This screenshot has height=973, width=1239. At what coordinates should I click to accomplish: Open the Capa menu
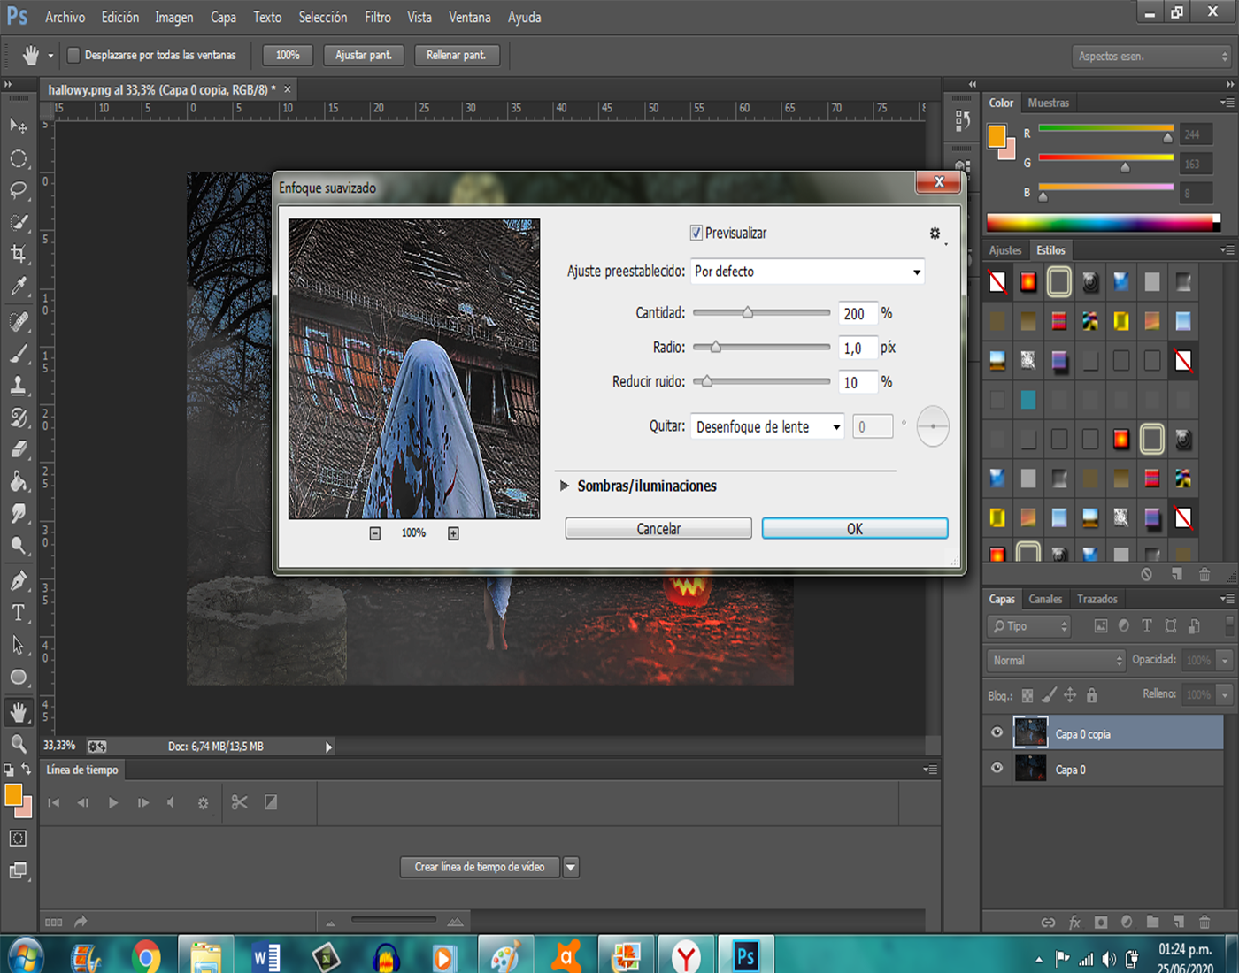(223, 17)
